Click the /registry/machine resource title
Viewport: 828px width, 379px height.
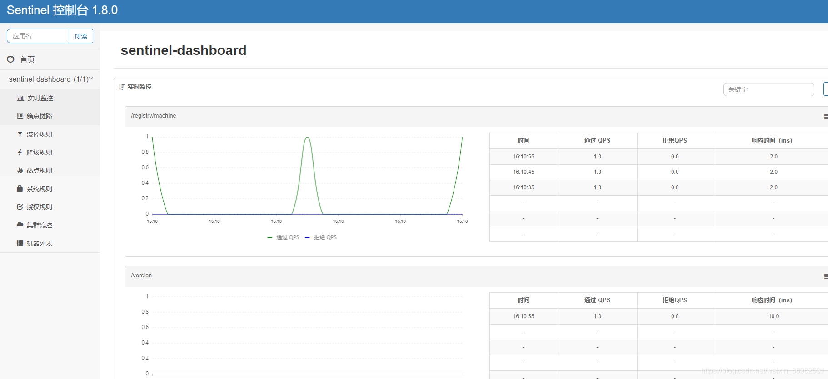coord(154,116)
